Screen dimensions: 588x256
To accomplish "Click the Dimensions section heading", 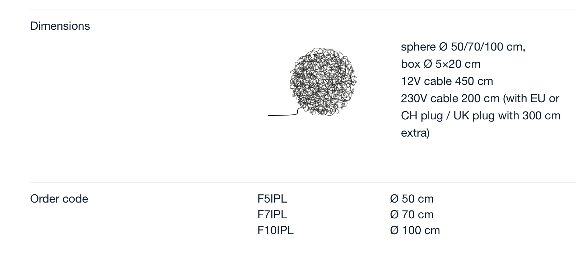I will tap(60, 26).
